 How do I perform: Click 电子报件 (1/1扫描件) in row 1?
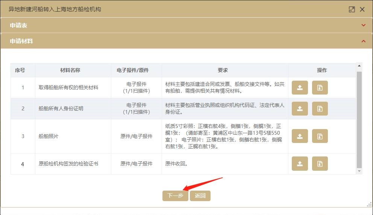136,87
